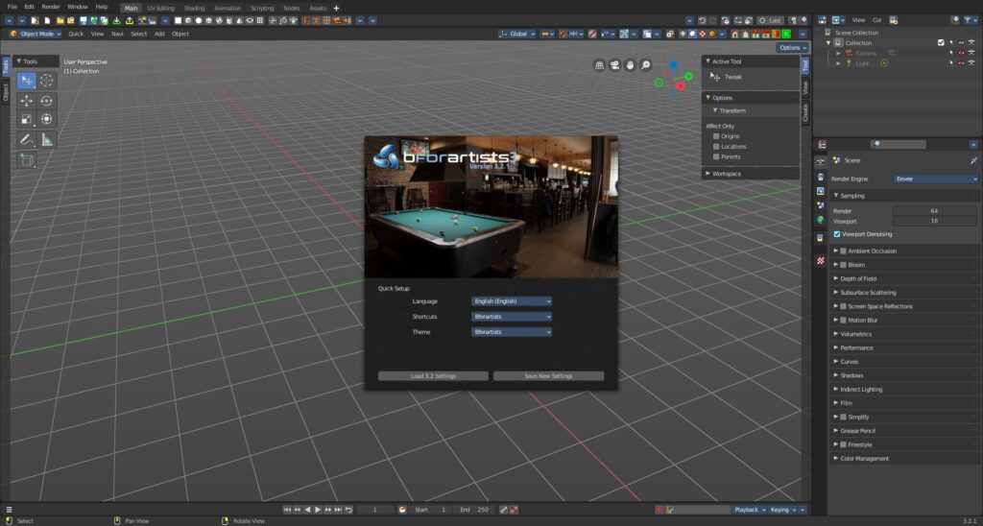
Task: Select the Move tool
Action: pos(26,101)
